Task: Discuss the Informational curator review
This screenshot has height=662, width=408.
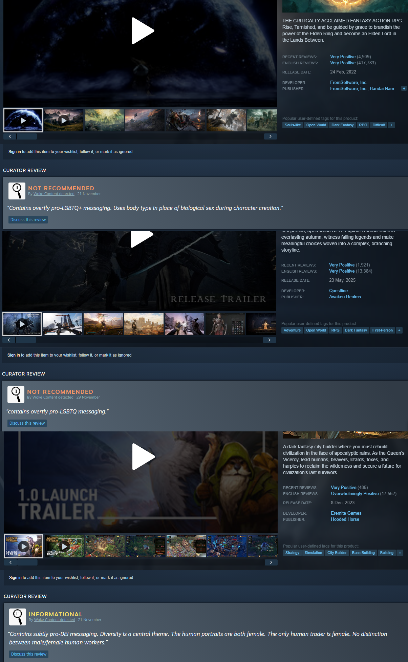Action: (29, 654)
